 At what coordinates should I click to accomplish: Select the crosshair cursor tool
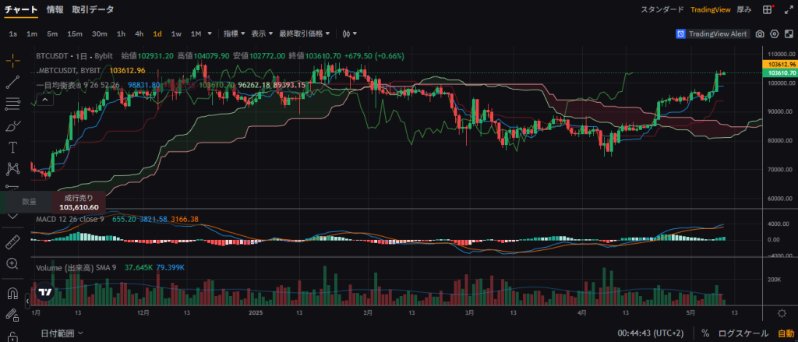coord(13,60)
